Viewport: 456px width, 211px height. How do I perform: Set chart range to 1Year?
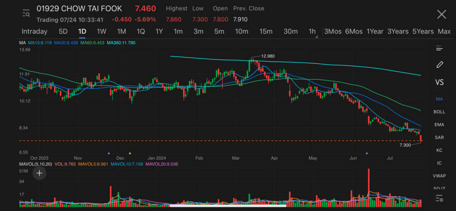tap(375, 32)
